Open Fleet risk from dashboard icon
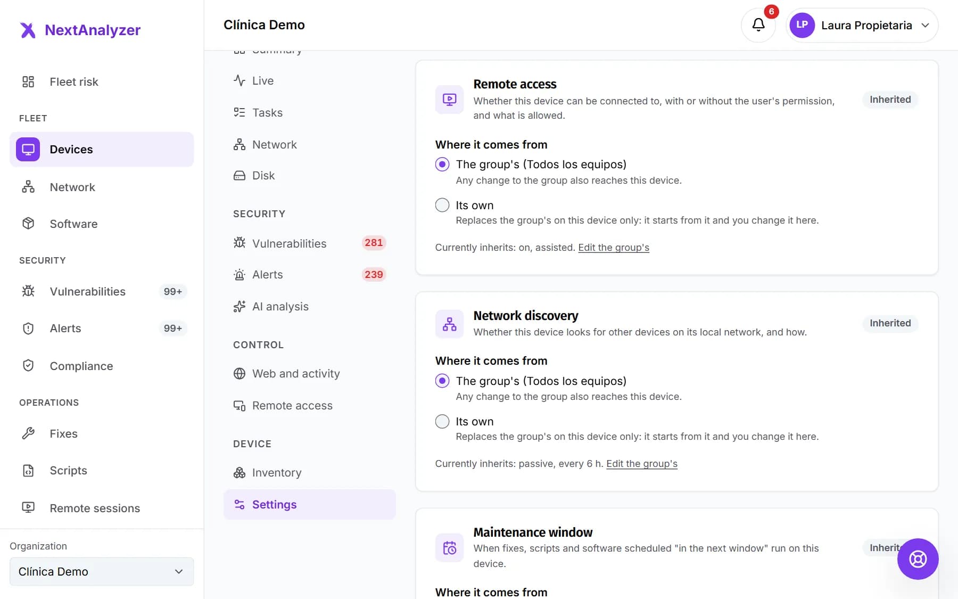 click(28, 81)
